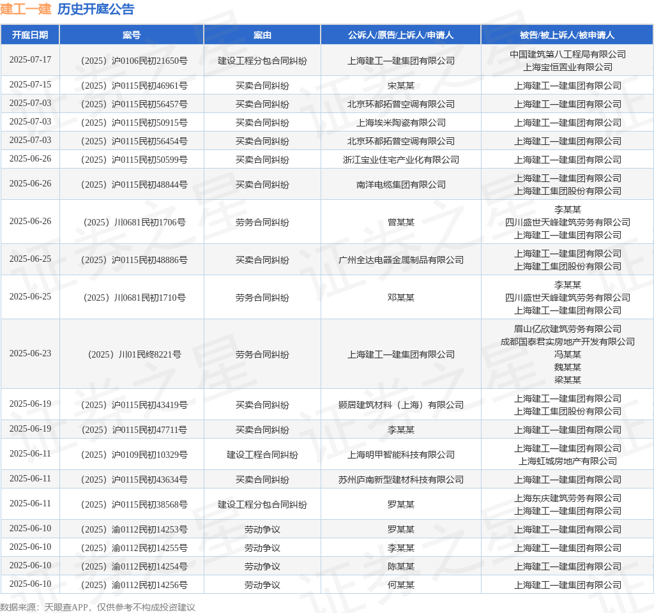
Task: Select case number 川0681民初1710号
Action: click(134, 298)
